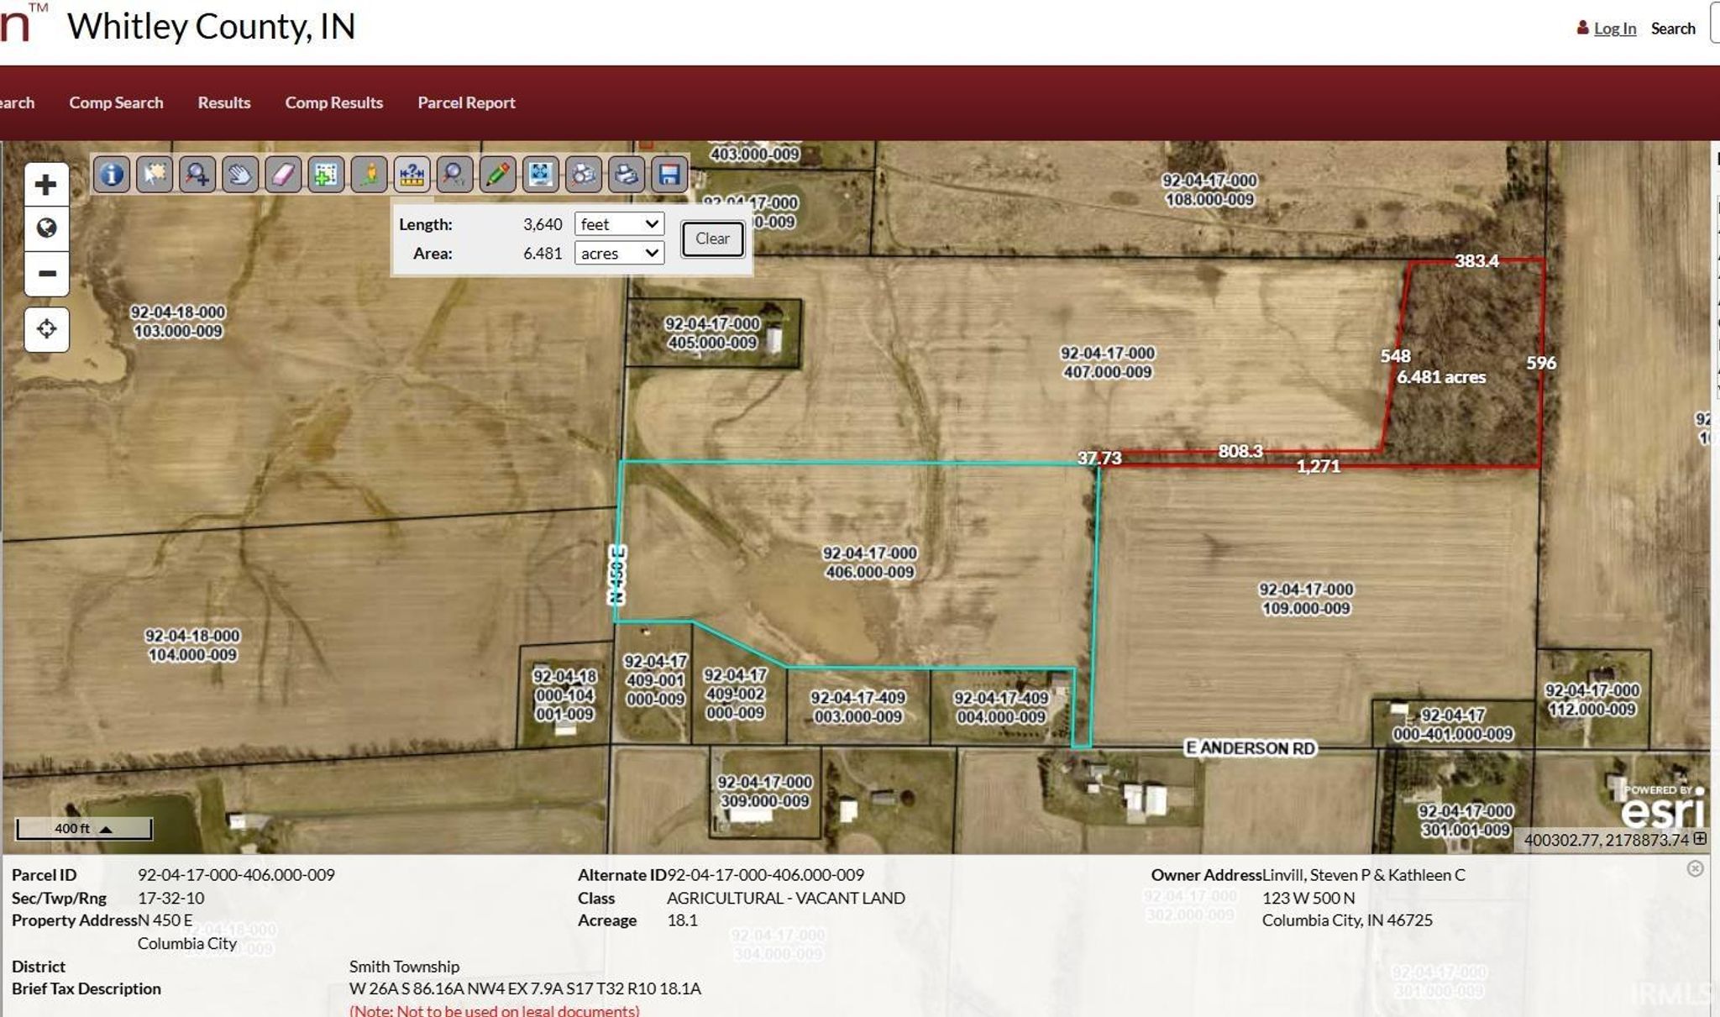Image resolution: width=1720 pixels, height=1017 pixels.
Task: Select the Identify info tool
Action: pyautogui.click(x=112, y=175)
